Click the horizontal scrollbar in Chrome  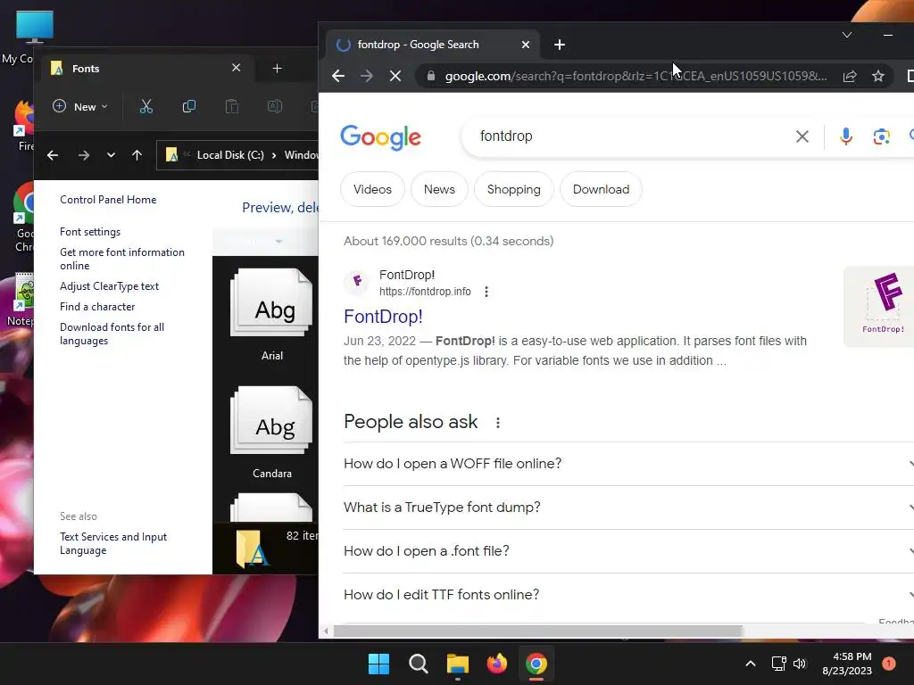(x=538, y=631)
